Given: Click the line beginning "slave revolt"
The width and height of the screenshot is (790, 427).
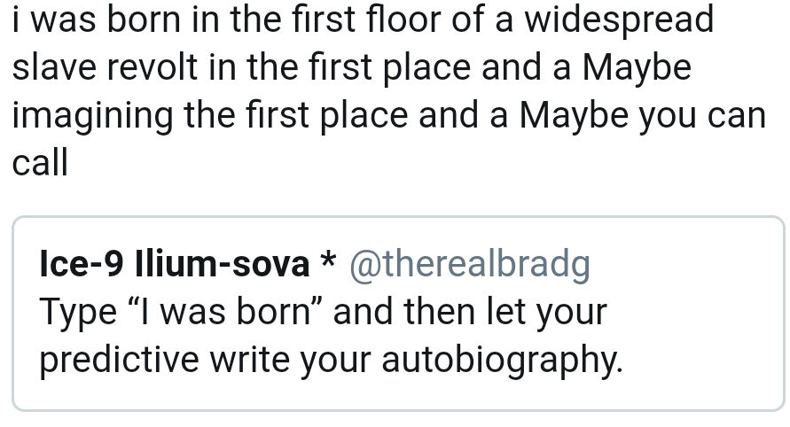Looking at the screenshot, I should [x=351, y=67].
